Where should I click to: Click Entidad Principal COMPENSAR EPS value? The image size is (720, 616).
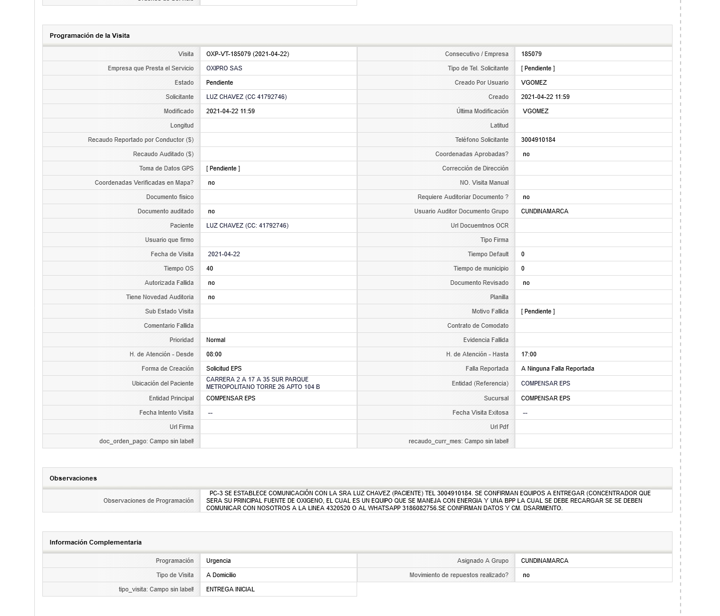[x=231, y=398]
